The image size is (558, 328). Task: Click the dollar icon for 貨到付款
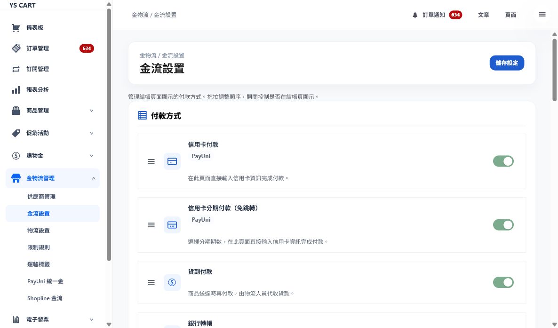172,282
